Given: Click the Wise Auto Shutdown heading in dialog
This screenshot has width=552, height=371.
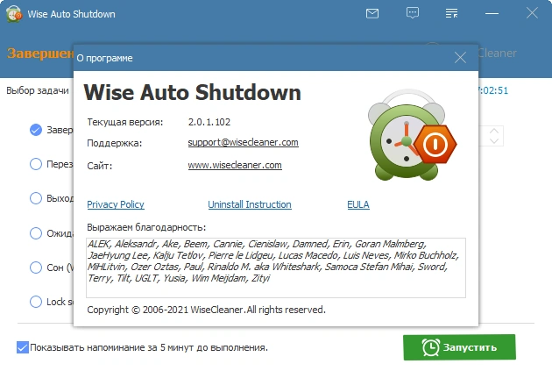Looking at the screenshot, I should point(192,92).
